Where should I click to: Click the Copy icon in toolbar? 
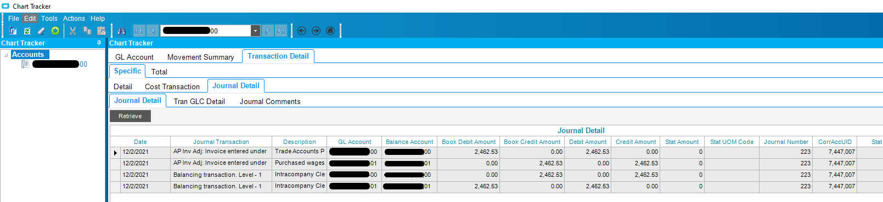click(87, 31)
